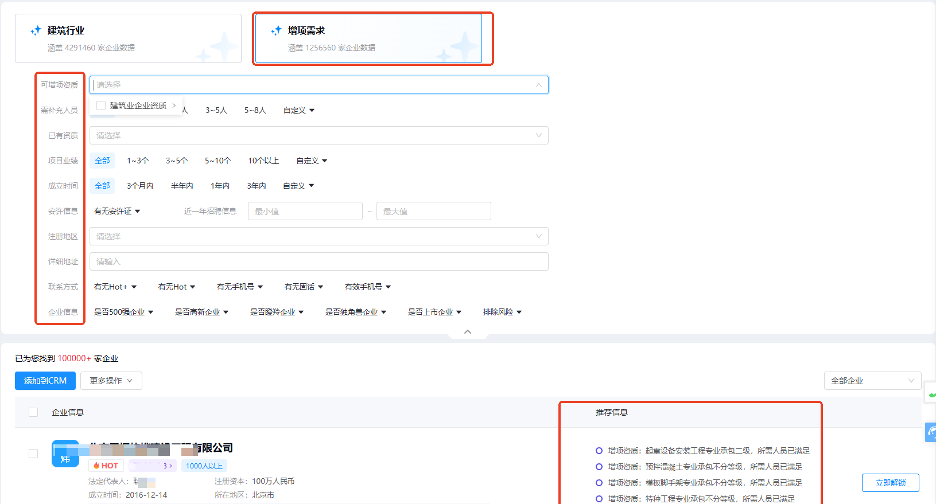Click the 立即解锁 button
This screenshot has height=504, width=936.
pos(890,483)
